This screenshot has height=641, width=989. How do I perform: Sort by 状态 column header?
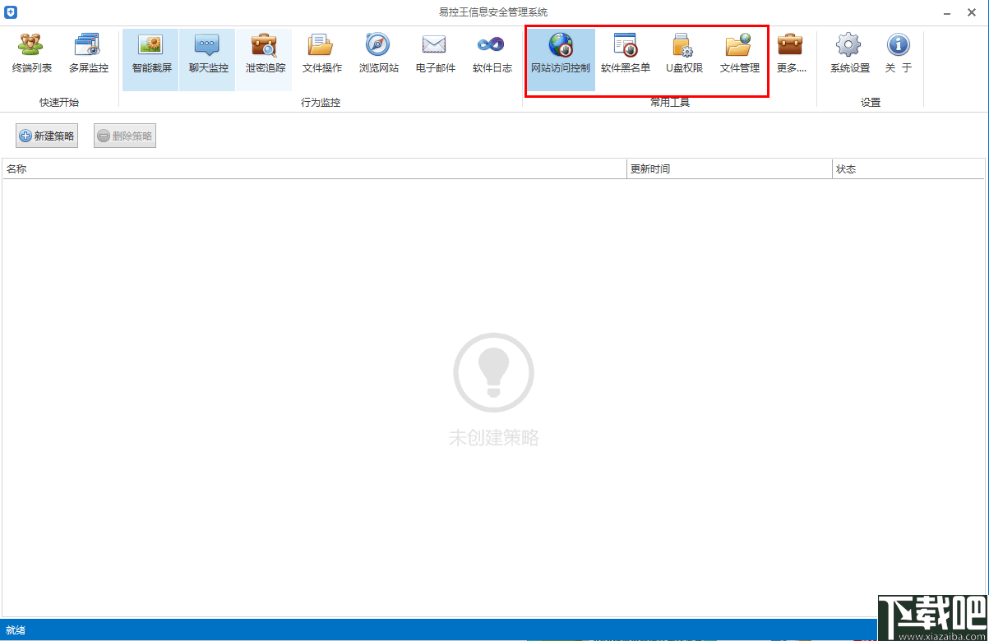908,168
